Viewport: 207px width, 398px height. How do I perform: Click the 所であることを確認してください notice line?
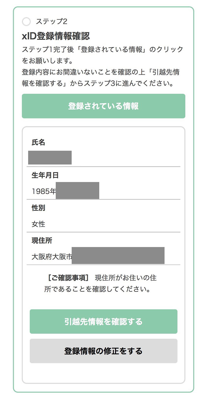pos(97,289)
